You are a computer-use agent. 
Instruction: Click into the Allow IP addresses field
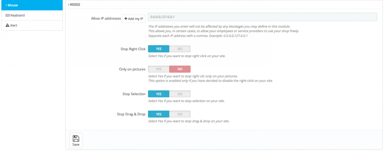pos(263,17)
